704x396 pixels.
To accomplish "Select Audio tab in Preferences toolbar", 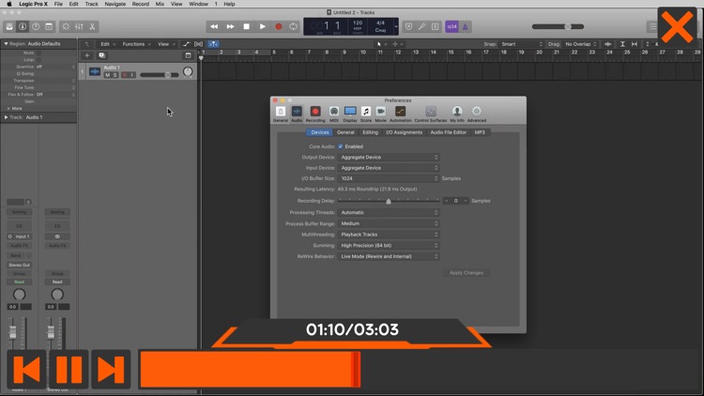I will pyautogui.click(x=297, y=114).
